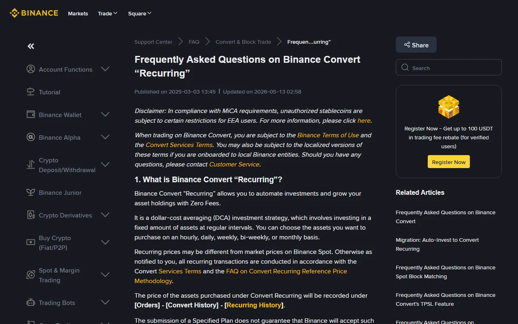Open FAQ on Convert Recurring Reference Price Methodology
The height and width of the screenshot is (324, 518).
[x=241, y=276]
